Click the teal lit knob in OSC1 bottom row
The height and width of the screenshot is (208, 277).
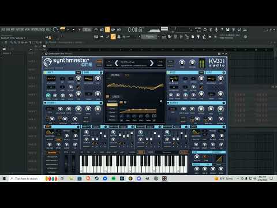48,95
